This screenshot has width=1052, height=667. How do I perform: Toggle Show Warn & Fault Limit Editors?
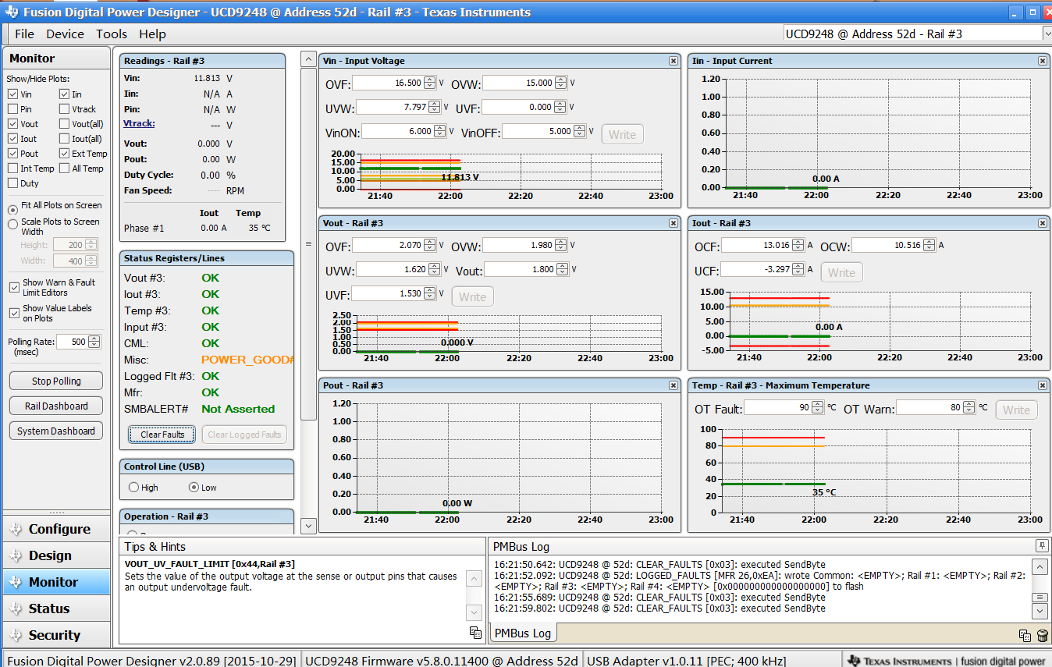(14, 287)
